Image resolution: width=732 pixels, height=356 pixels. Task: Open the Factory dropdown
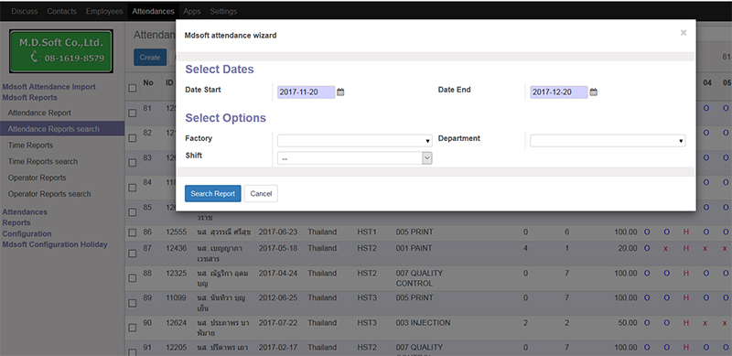(354, 141)
